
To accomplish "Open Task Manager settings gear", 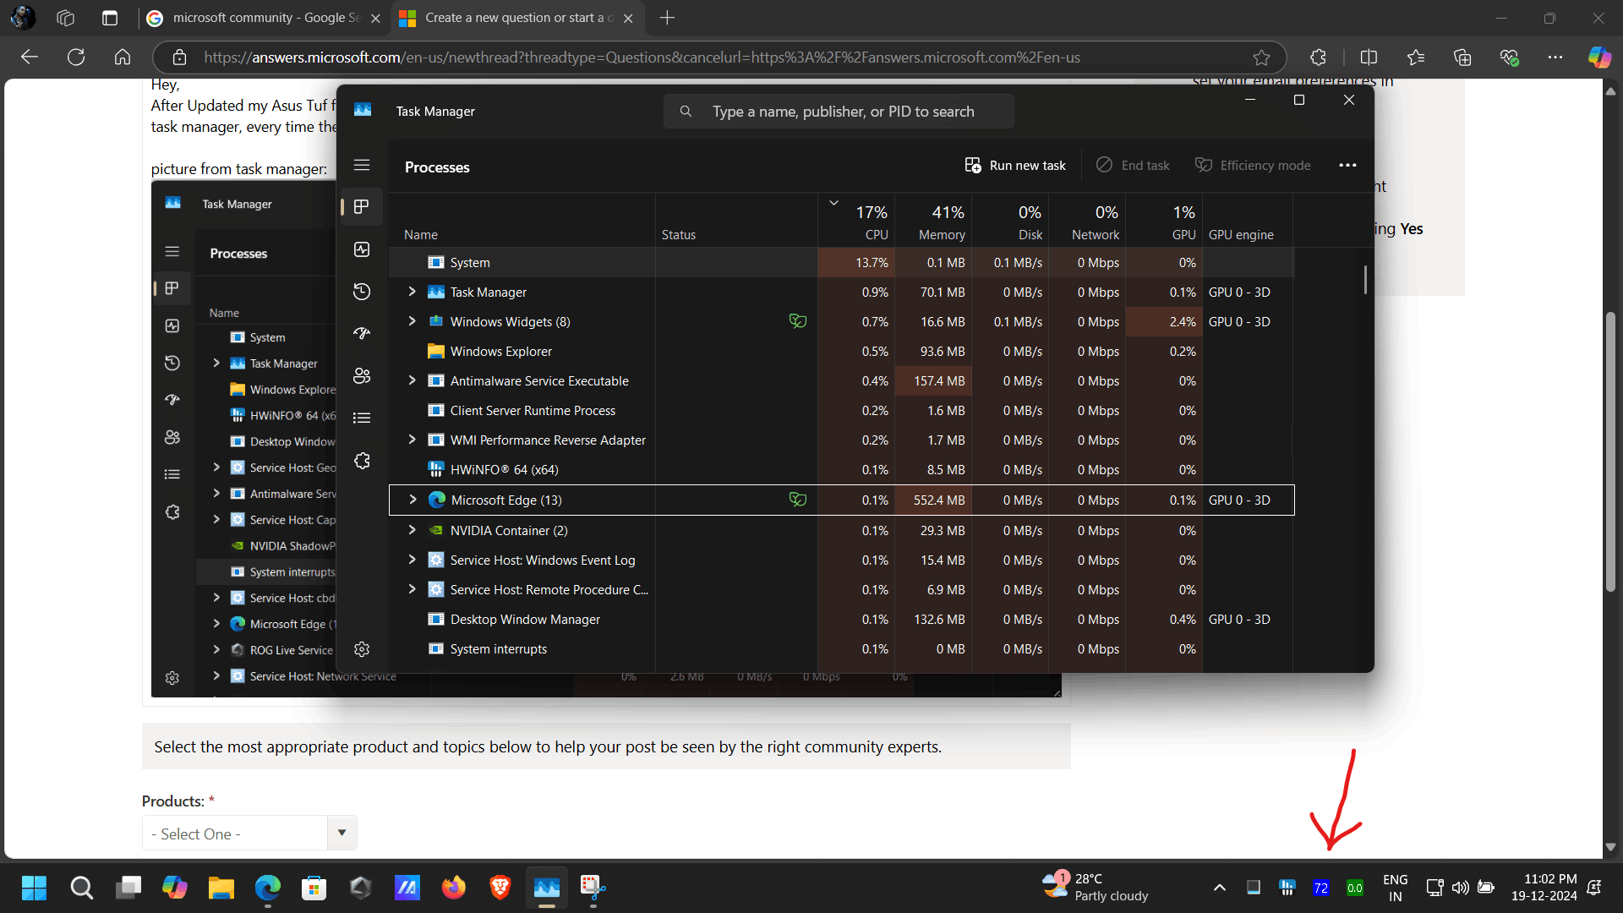I will click(x=362, y=649).
